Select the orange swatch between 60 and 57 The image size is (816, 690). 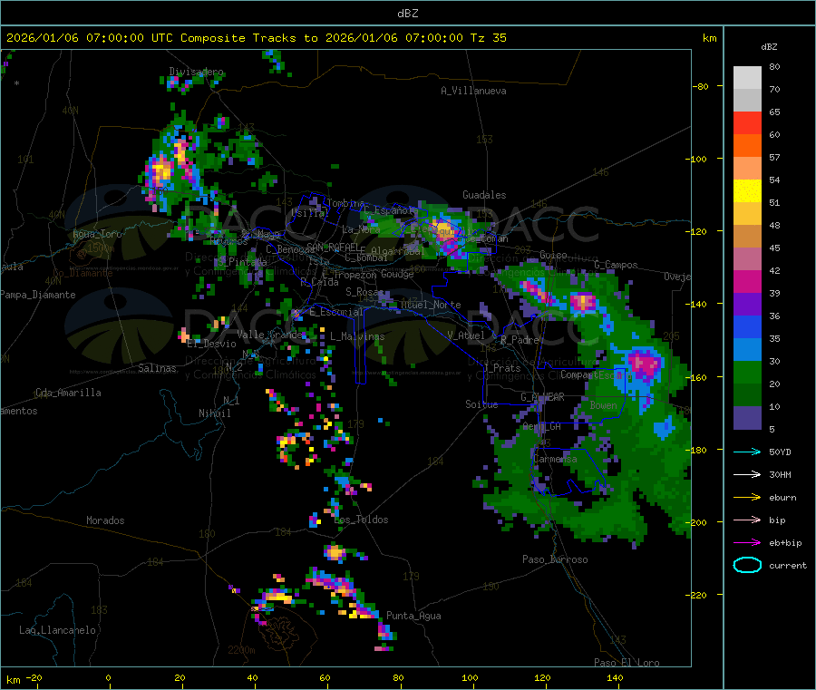tap(747, 146)
